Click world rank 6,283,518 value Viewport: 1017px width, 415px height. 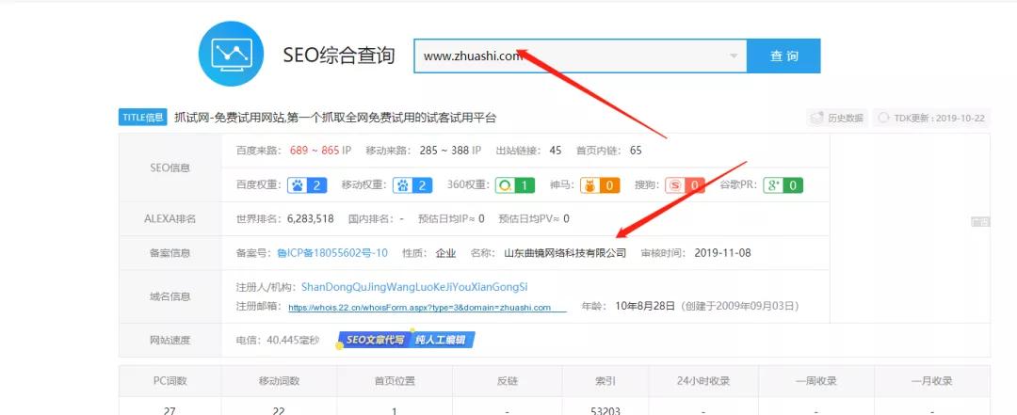click(x=311, y=218)
